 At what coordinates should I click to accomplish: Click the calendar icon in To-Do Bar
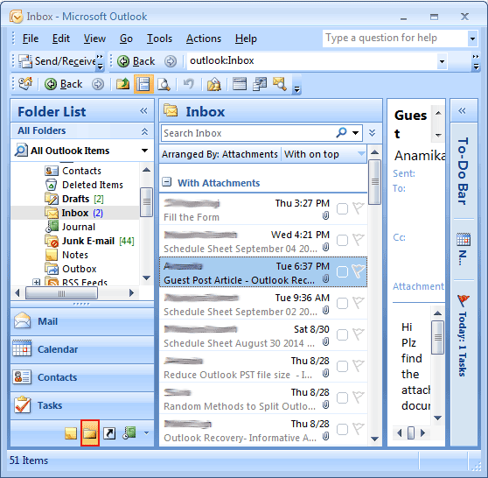464,239
